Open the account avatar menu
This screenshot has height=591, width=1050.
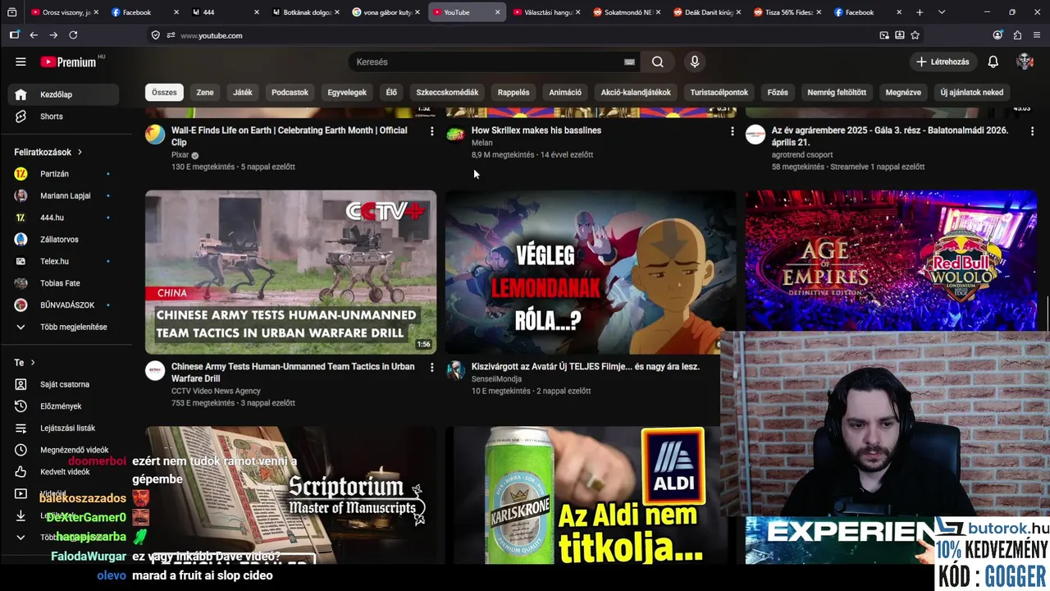1025,62
